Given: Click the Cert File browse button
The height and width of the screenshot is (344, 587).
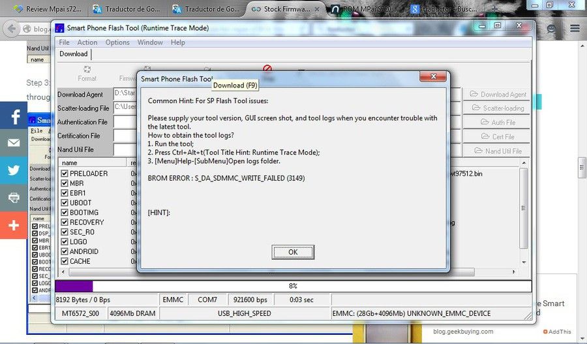Looking at the screenshot, I should [497, 136].
